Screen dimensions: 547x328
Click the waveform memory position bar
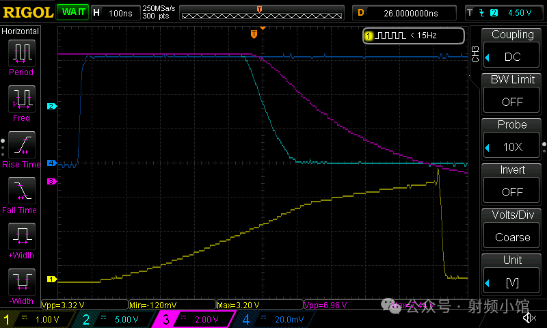click(x=259, y=12)
